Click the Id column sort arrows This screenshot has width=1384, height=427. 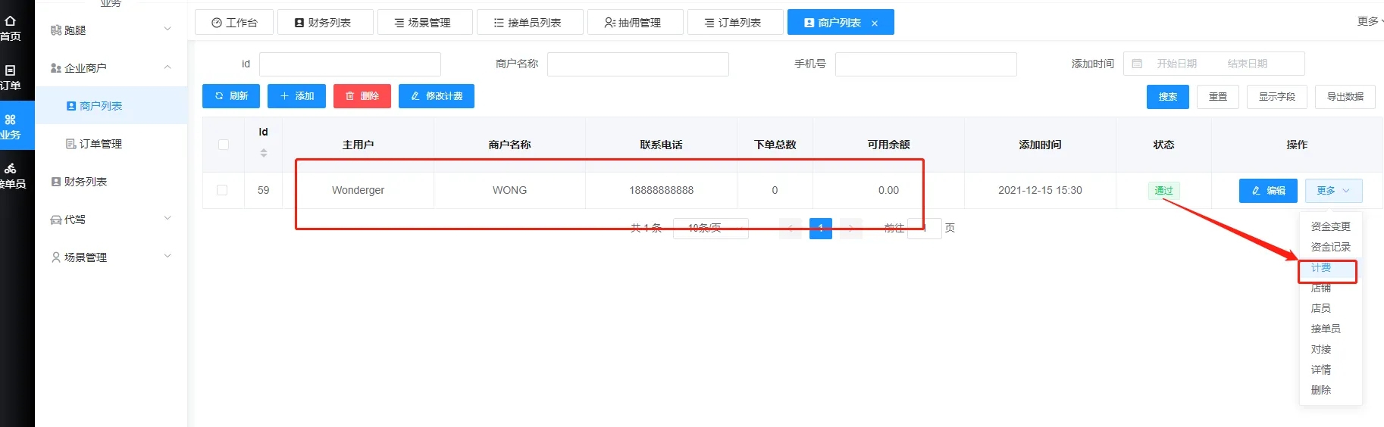[264, 153]
